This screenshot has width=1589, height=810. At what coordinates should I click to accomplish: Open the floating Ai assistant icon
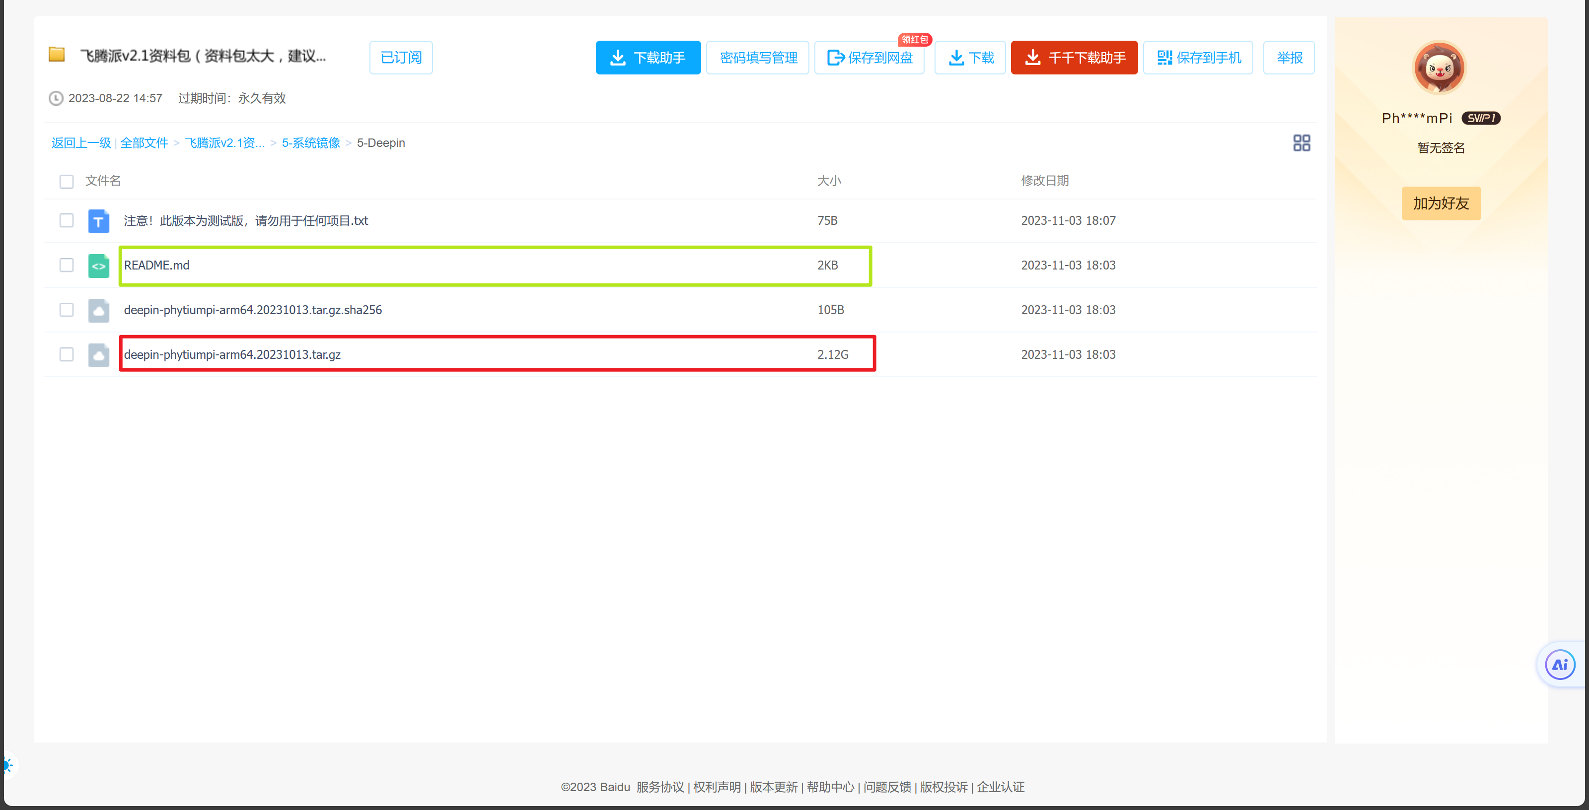1560,665
